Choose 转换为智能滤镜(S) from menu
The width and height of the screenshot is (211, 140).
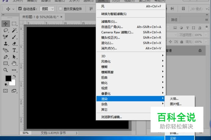pyautogui.click(x=131, y=14)
